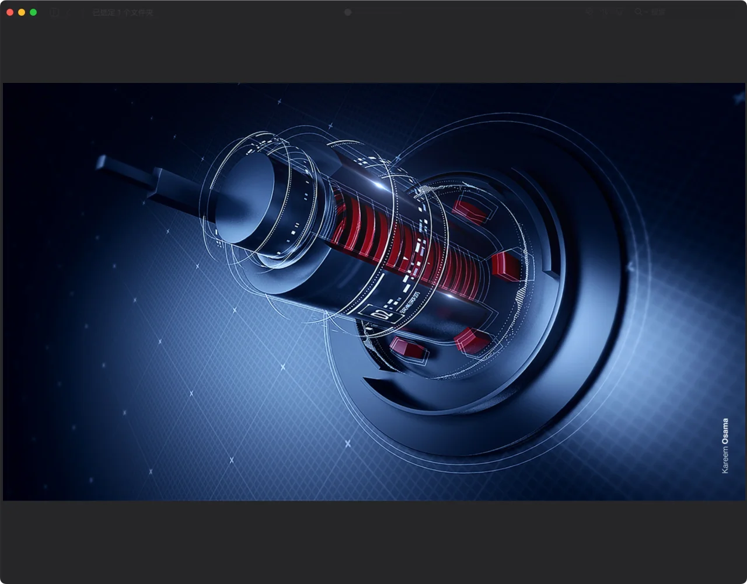Click the "已选定 1 个文件夹" title text

(x=123, y=12)
